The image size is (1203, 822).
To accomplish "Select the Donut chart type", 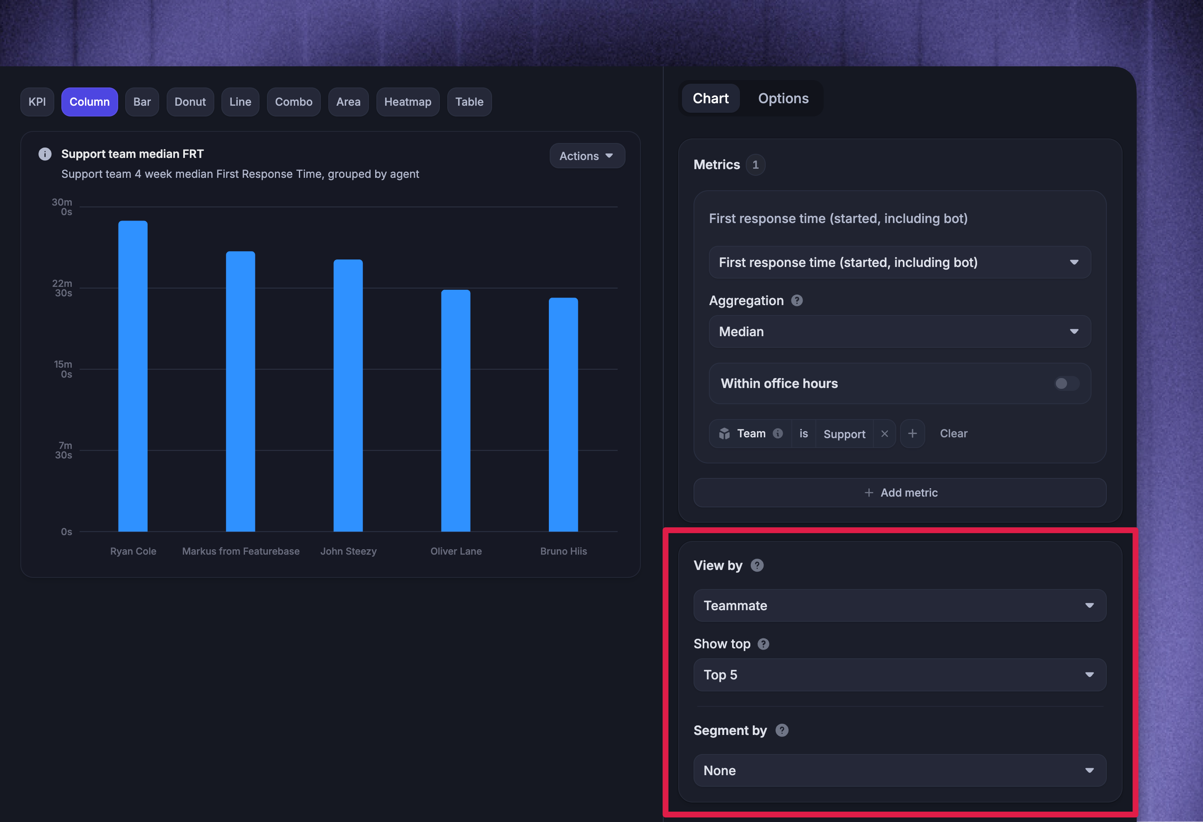I will tap(190, 102).
